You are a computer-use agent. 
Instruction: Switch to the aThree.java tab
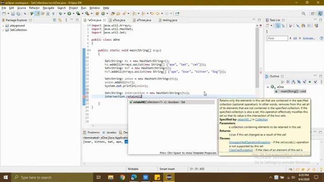pyautogui.click(x=142, y=20)
